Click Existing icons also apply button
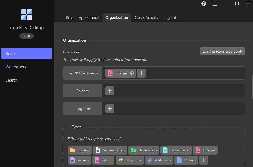Image resolution: width=253 pixels, height=167 pixels. [x=223, y=51]
